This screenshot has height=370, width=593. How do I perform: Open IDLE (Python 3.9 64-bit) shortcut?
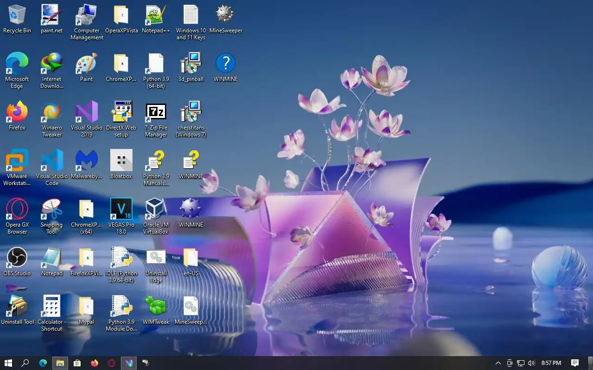click(x=121, y=265)
